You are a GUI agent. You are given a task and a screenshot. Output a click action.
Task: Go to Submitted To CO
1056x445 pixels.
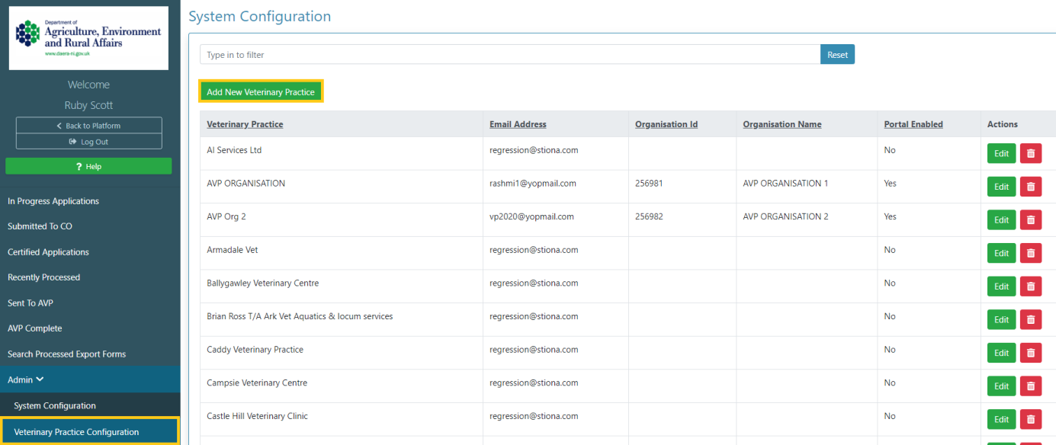coord(40,226)
